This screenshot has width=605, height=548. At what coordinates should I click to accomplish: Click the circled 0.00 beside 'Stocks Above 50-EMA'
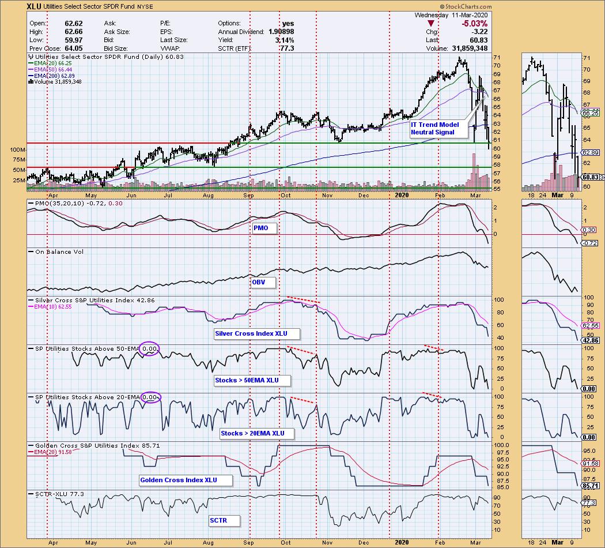click(149, 349)
